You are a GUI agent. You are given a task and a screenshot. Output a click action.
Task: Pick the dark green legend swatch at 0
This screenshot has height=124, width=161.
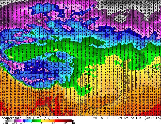33,121
